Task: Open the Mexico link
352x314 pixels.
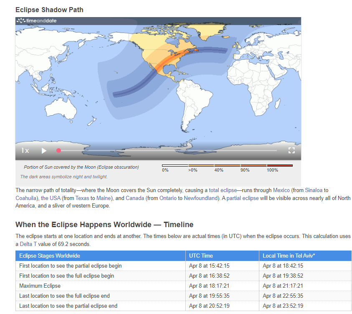Action: 281,190
